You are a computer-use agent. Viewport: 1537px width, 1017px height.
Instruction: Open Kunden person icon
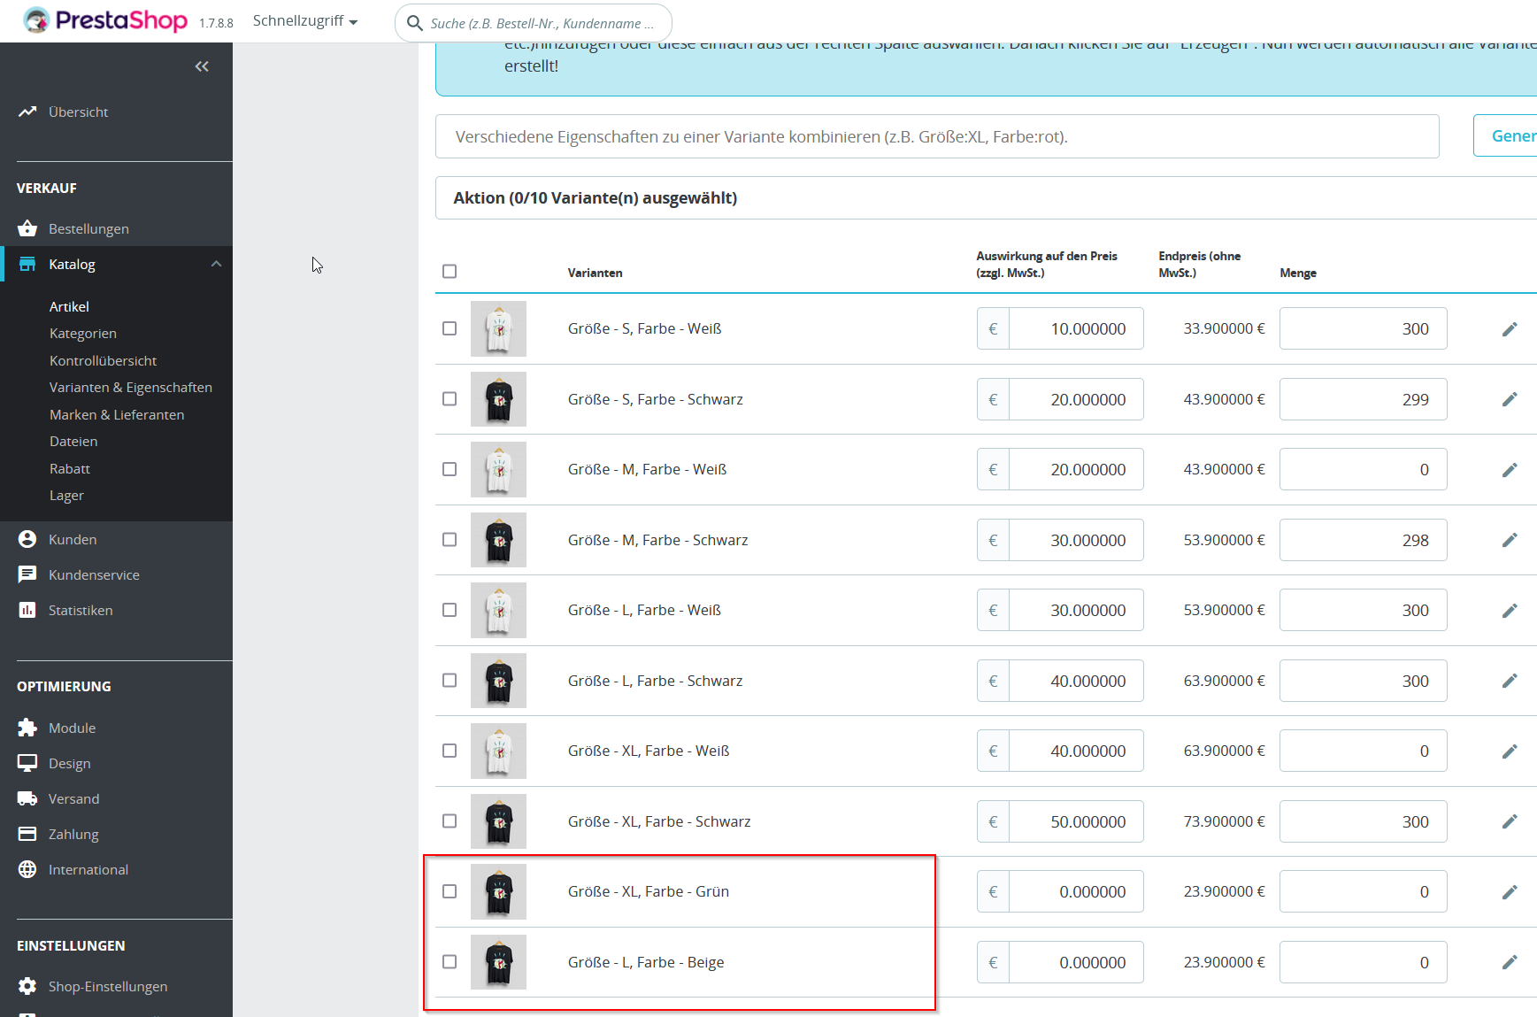click(27, 539)
